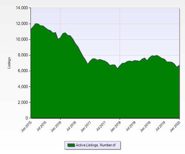Click the 'Active Listings, Number of' legend label

[x=96, y=145]
